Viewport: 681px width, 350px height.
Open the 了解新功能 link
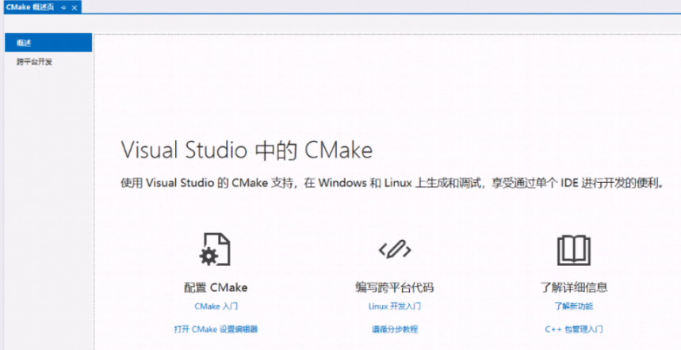574,306
